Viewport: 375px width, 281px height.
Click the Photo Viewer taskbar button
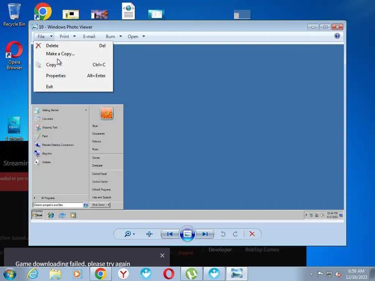pos(237,274)
